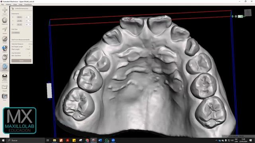Select the Import tool in the left toolbar
This screenshot has width=255, height=143.
point(4,11)
